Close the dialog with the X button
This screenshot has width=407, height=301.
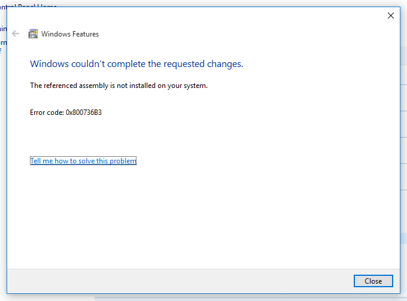(391, 16)
